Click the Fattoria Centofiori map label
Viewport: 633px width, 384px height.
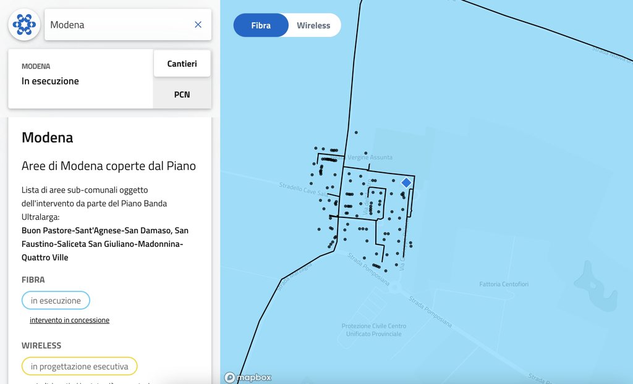tap(504, 285)
